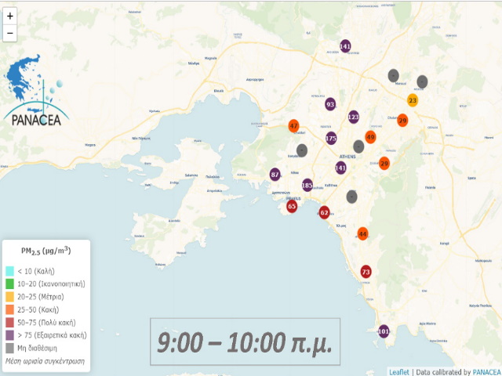
Task: Select the gray marker above the 62 marker
Action: click(352, 197)
